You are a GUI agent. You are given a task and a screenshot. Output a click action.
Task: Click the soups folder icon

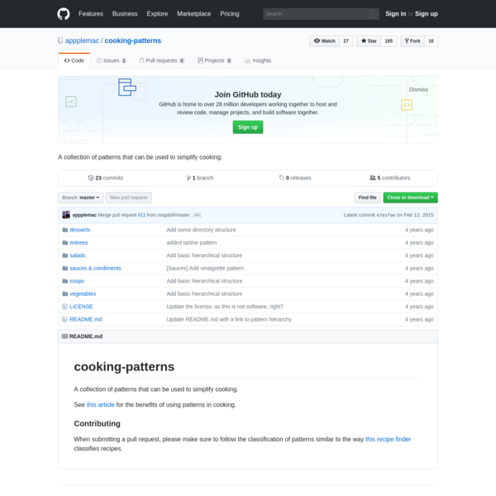tap(64, 281)
